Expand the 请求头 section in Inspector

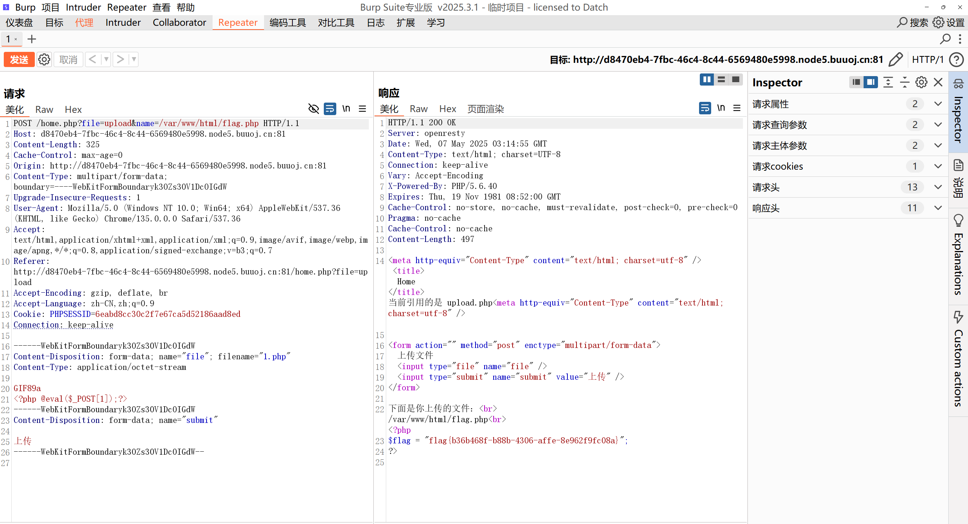pos(938,187)
